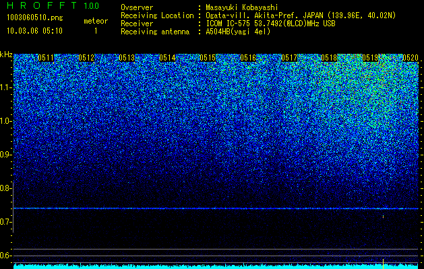Viewport: 424px width, 269px height.
Task: Click the 0.6 kHz axis label
Action: tap(6, 256)
